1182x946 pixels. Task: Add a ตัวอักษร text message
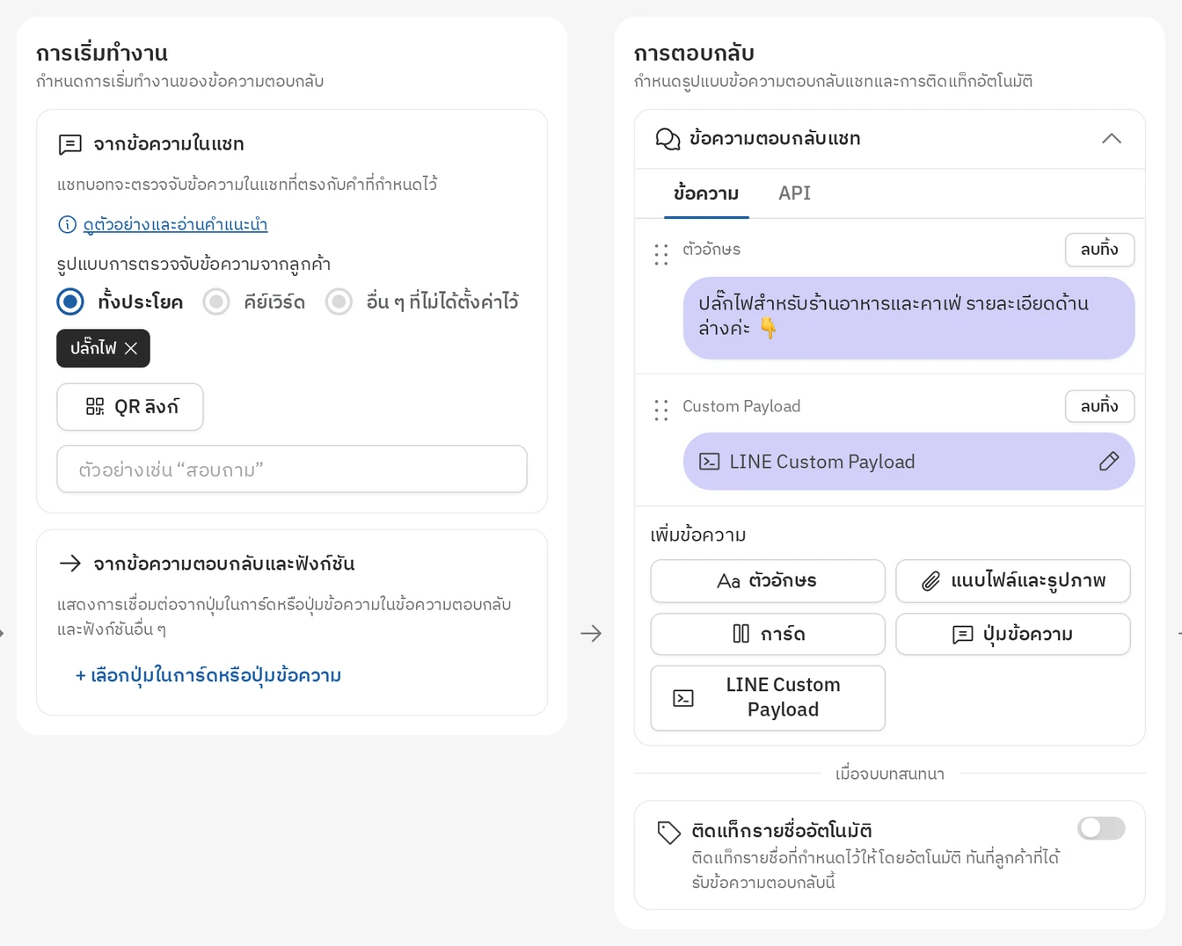(768, 581)
